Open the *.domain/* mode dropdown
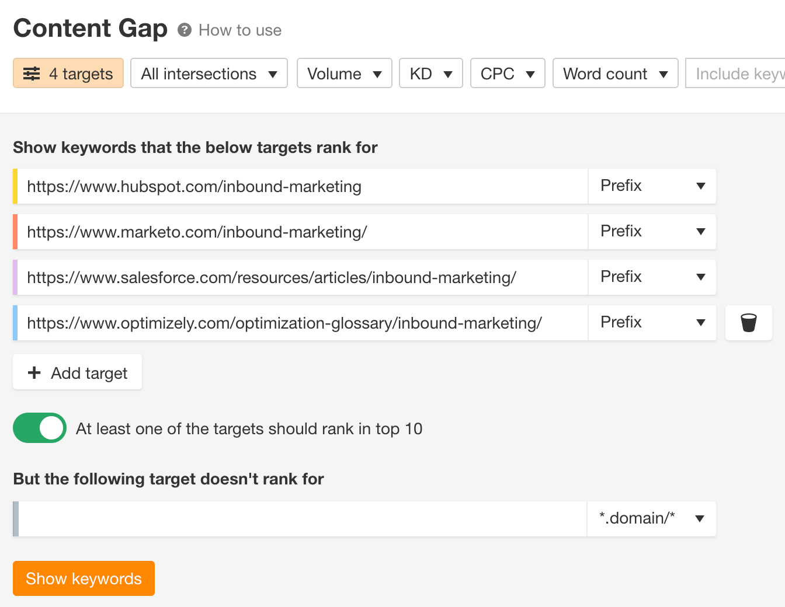Image resolution: width=785 pixels, height=607 pixels. click(651, 518)
